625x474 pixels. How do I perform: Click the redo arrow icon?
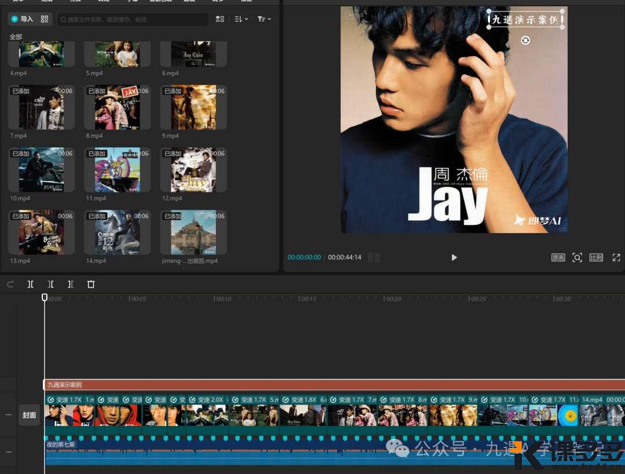click(10, 284)
